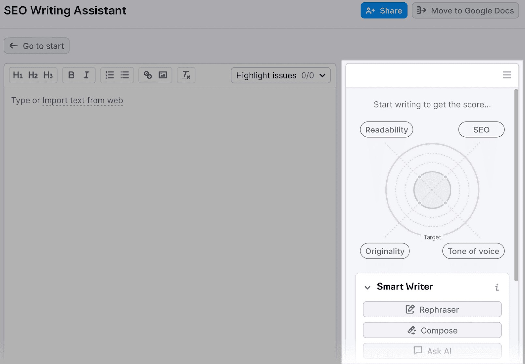Open the Compose tool
Image resolution: width=525 pixels, height=364 pixels.
(x=432, y=330)
